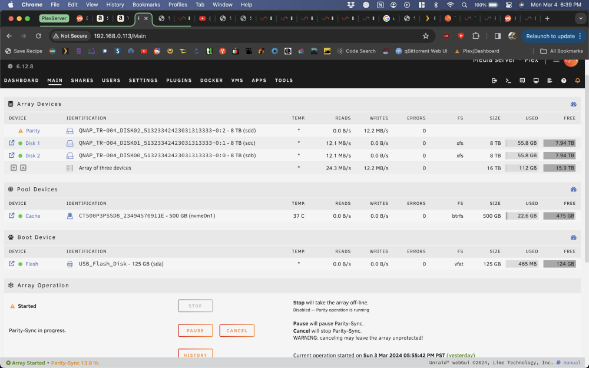This screenshot has width=589, height=368.
Task: Click the Parity-Sync 13.8 % status text
Action: pyautogui.click(x=75, y=363)
